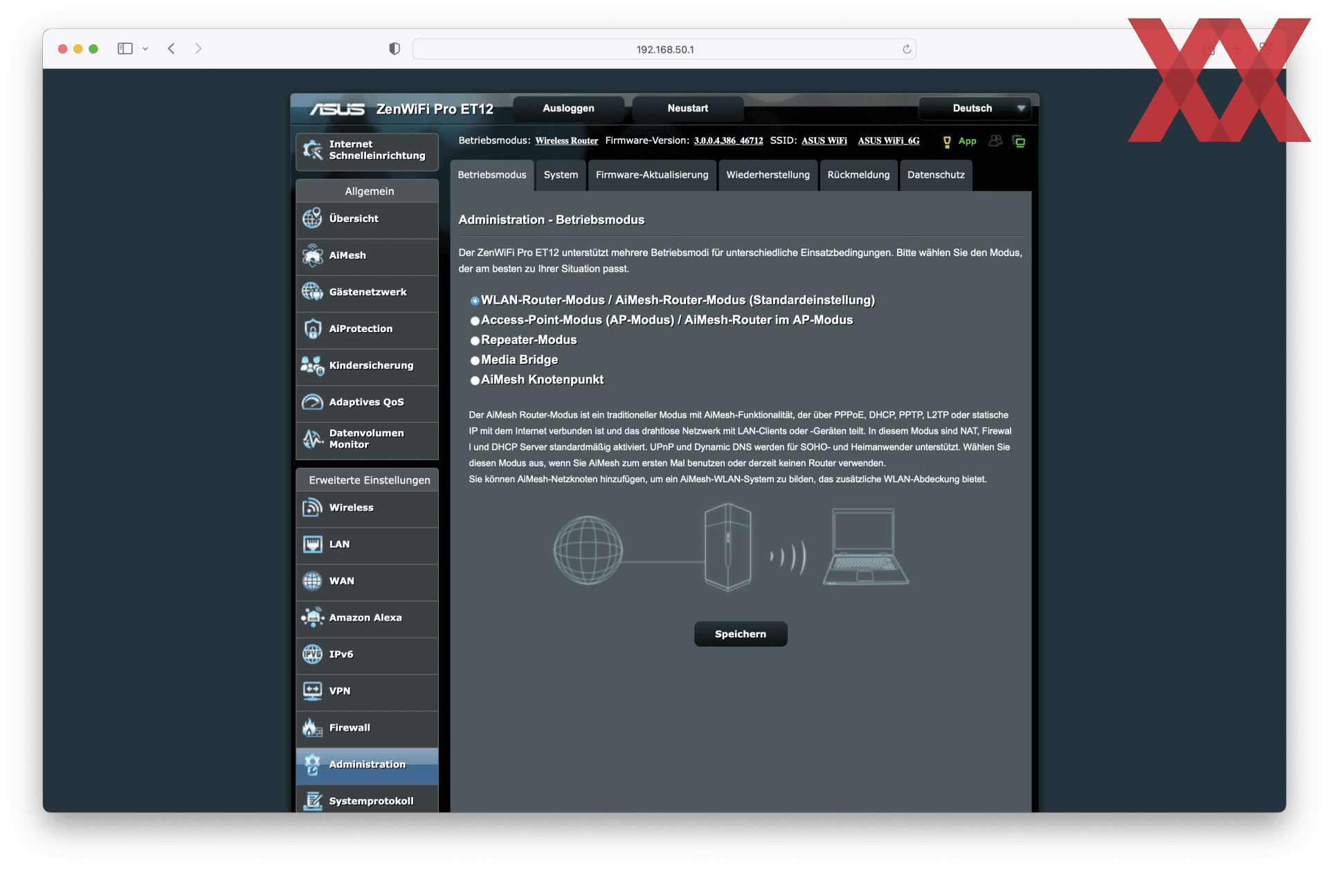The width and height of the screenshot is (1329, 869).
Task: Select WLAN-Router-Modus radio button
Action: 475,301
